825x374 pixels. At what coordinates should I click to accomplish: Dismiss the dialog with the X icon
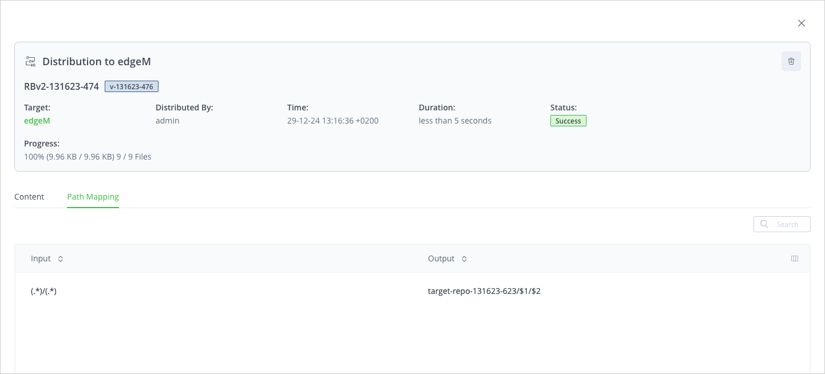point(802,23)
